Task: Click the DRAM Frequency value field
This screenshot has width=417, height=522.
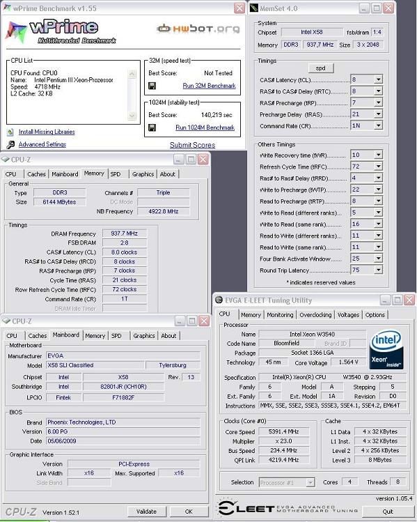Action: coord(125,233)
